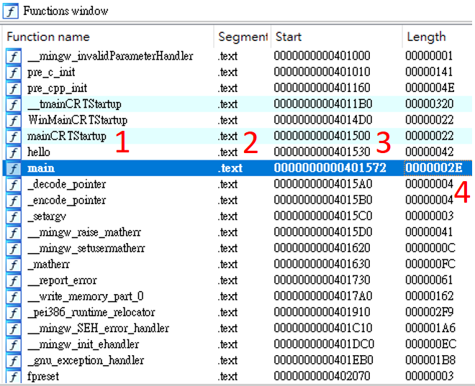
Task: Sort by Start column header
Action: click(x=289, y=37)
